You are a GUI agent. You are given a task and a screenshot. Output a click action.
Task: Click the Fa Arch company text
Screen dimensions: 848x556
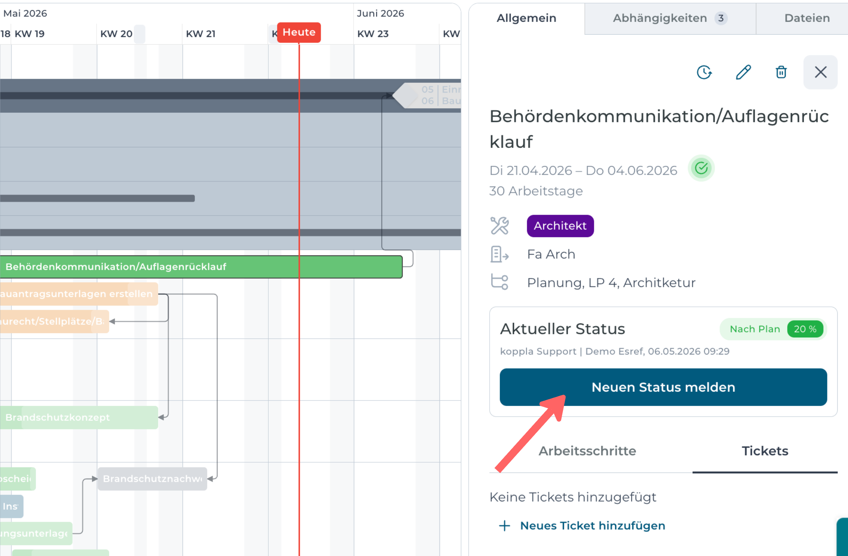click(551, 254)
